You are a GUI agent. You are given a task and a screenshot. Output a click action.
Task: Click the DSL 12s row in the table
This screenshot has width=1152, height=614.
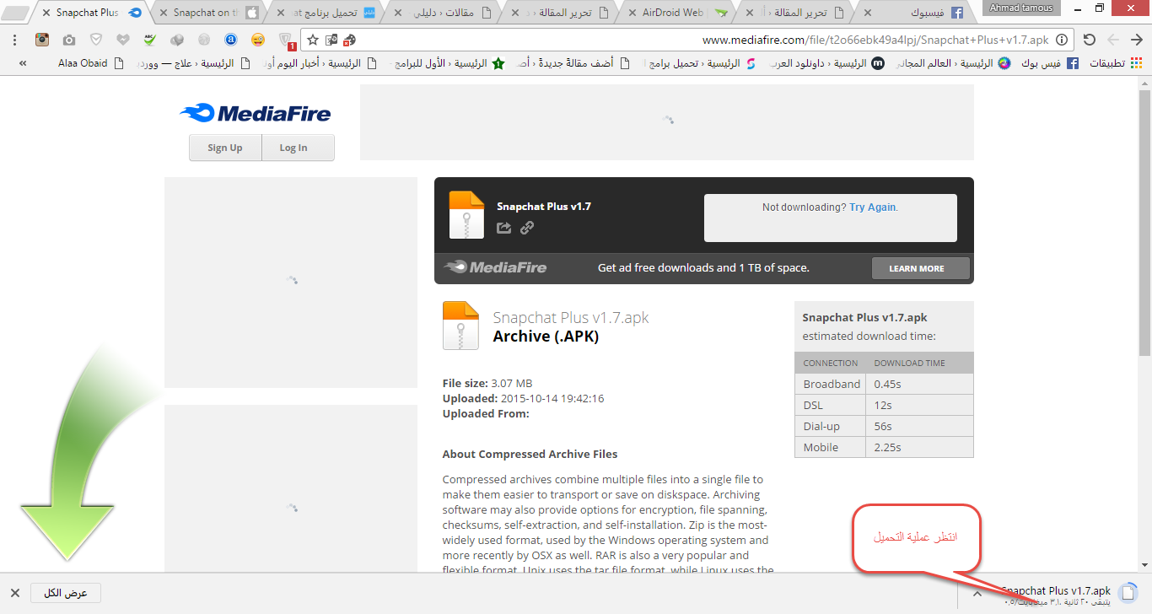tap(884, 405)
